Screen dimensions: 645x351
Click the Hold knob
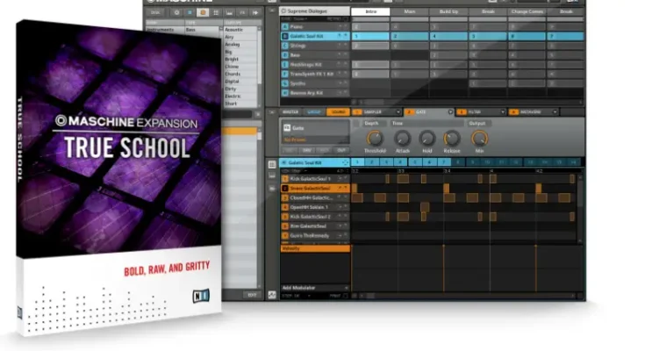pyautogui.click(x=427, y=138)
